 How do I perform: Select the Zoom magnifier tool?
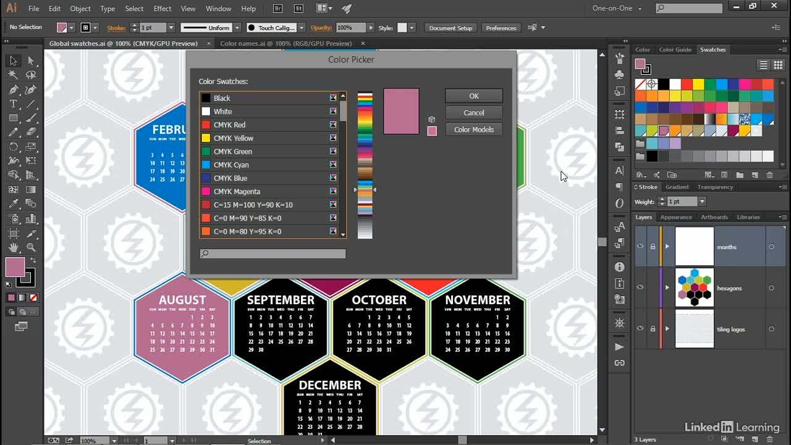pos(31,247)
